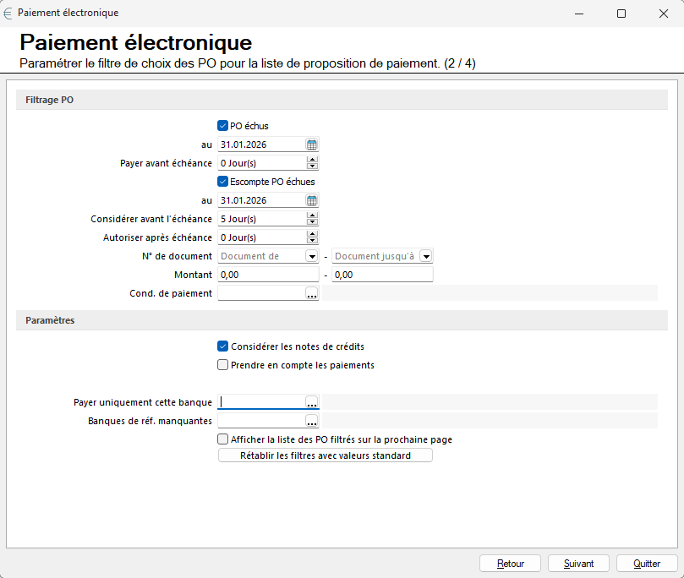Screen dimensions: 684x578
Task: Disable Considérer les notes de crédits
Action: 223,346
